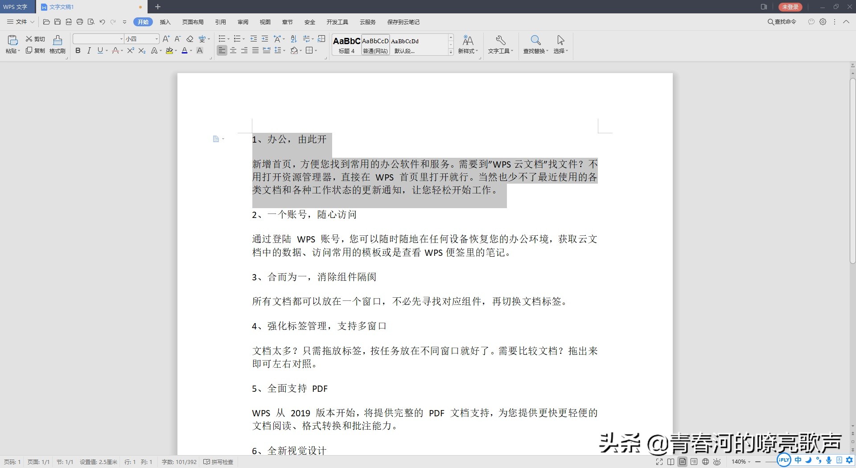The image size is (856, 468).
Task: Click the text highlight color swatch
Action: tap(169, 50)
